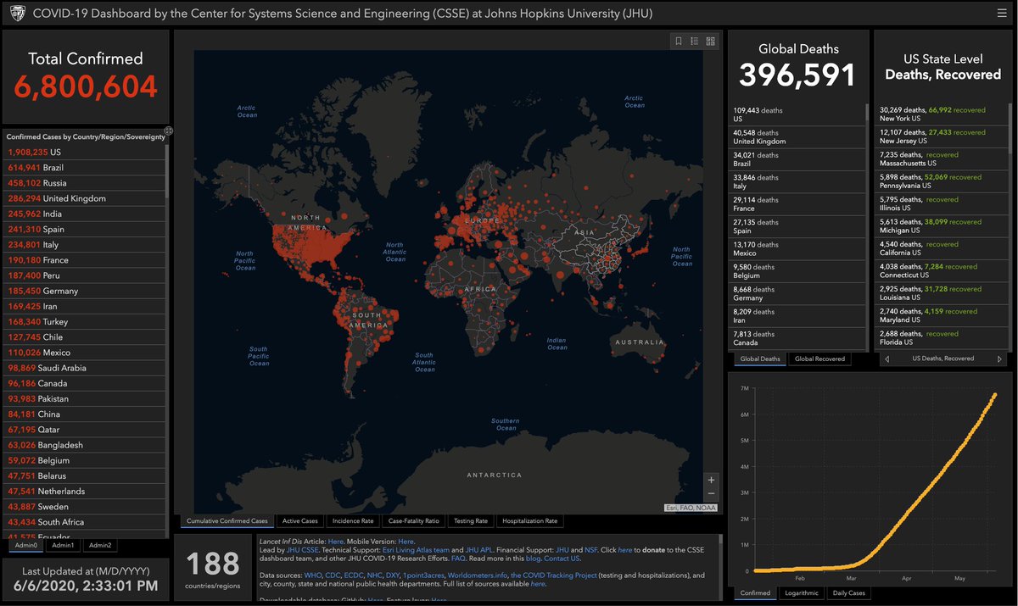Screen dimensions: 1018x606
Task: Expand the confirmed cases list panel
Action: pos(169,131)
